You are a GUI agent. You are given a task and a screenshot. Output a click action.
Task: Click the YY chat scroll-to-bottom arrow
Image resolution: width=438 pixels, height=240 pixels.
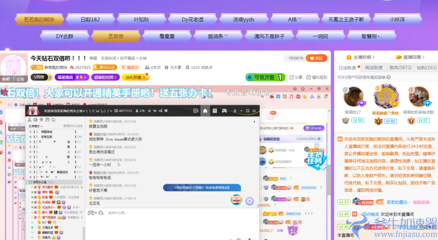click(x=254, y=121)
